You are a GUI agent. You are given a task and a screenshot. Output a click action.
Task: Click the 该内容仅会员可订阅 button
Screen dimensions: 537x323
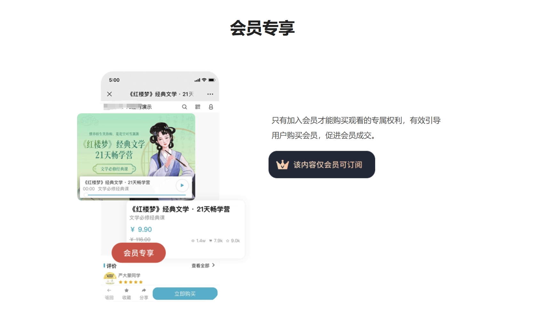pos(322,165)
